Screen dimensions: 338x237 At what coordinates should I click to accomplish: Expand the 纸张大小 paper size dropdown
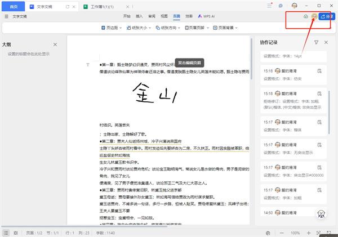[x=140, y=28]
